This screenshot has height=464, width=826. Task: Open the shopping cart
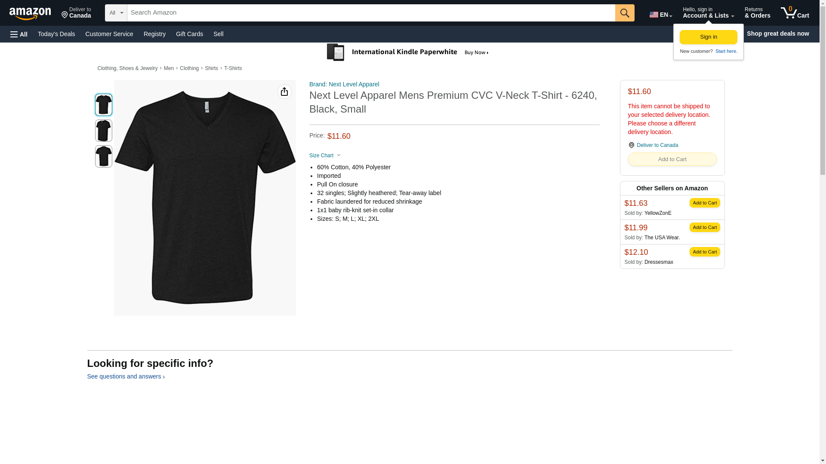point(795,13)
